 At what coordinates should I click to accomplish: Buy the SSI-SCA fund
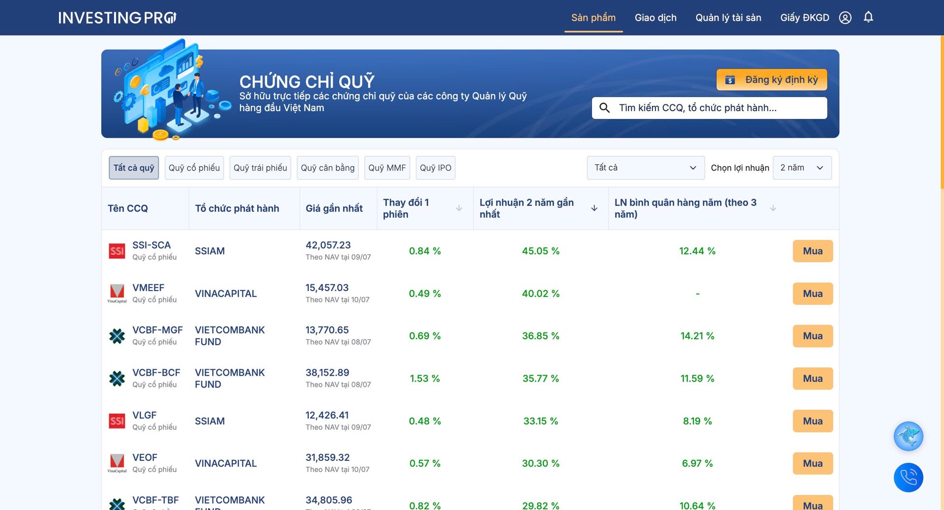(813, 251)
